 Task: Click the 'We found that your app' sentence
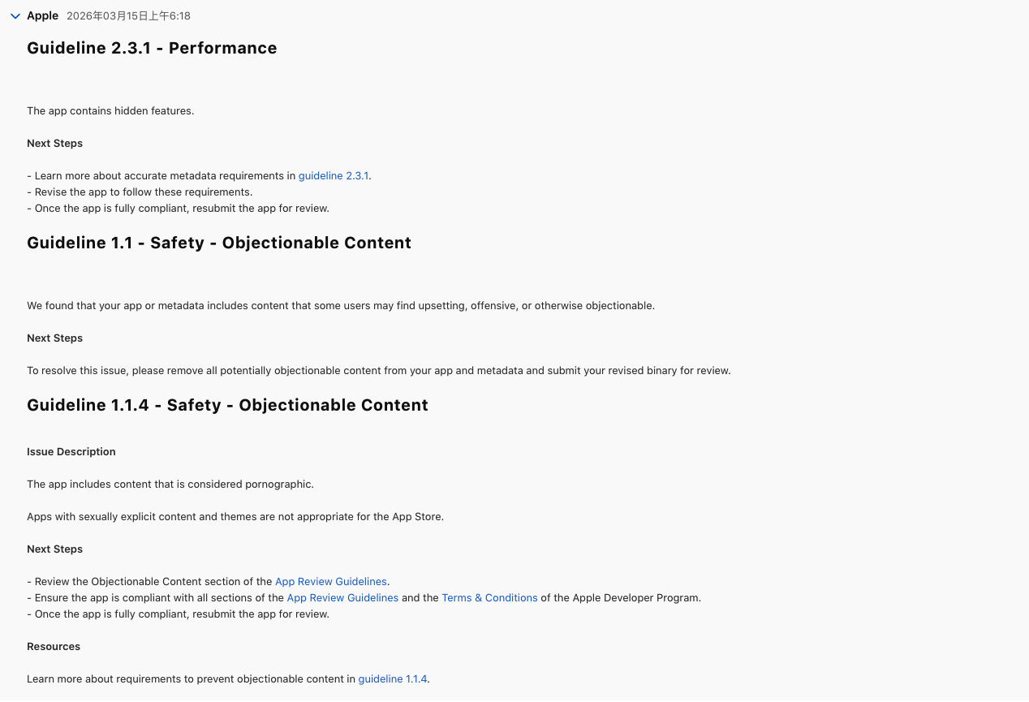click(341, 305)
